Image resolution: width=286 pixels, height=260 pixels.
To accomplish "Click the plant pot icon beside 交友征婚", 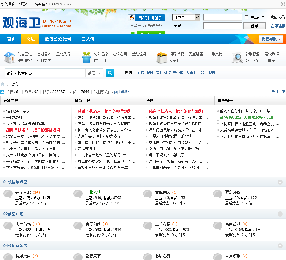I will pos(86,57).
